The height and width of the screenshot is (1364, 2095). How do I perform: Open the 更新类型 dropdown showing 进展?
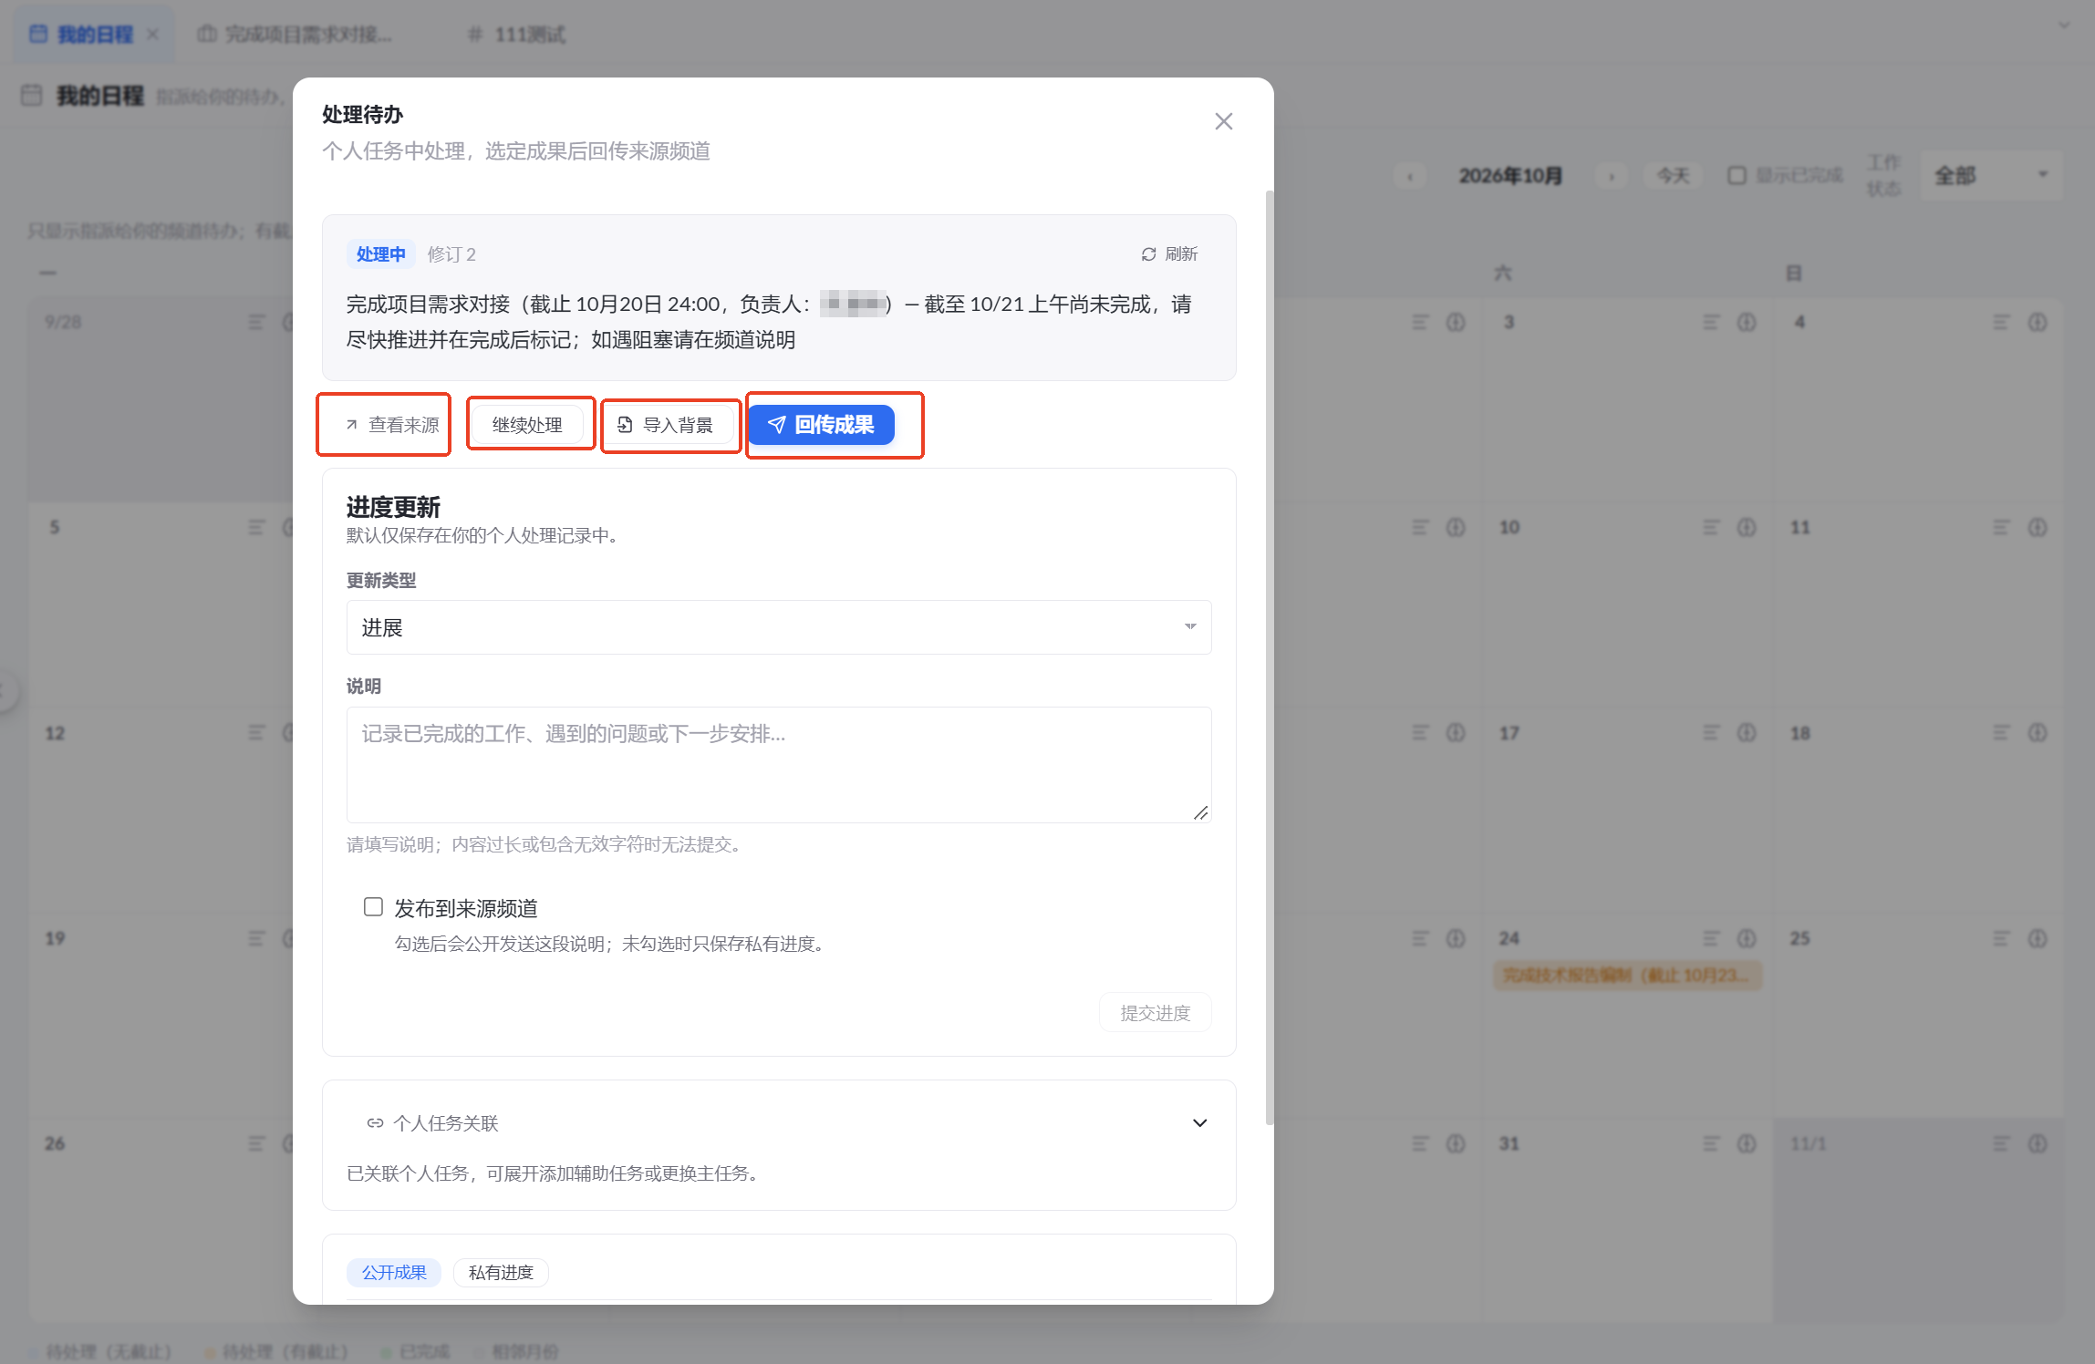pyautogui.click(x=779, y=627)
